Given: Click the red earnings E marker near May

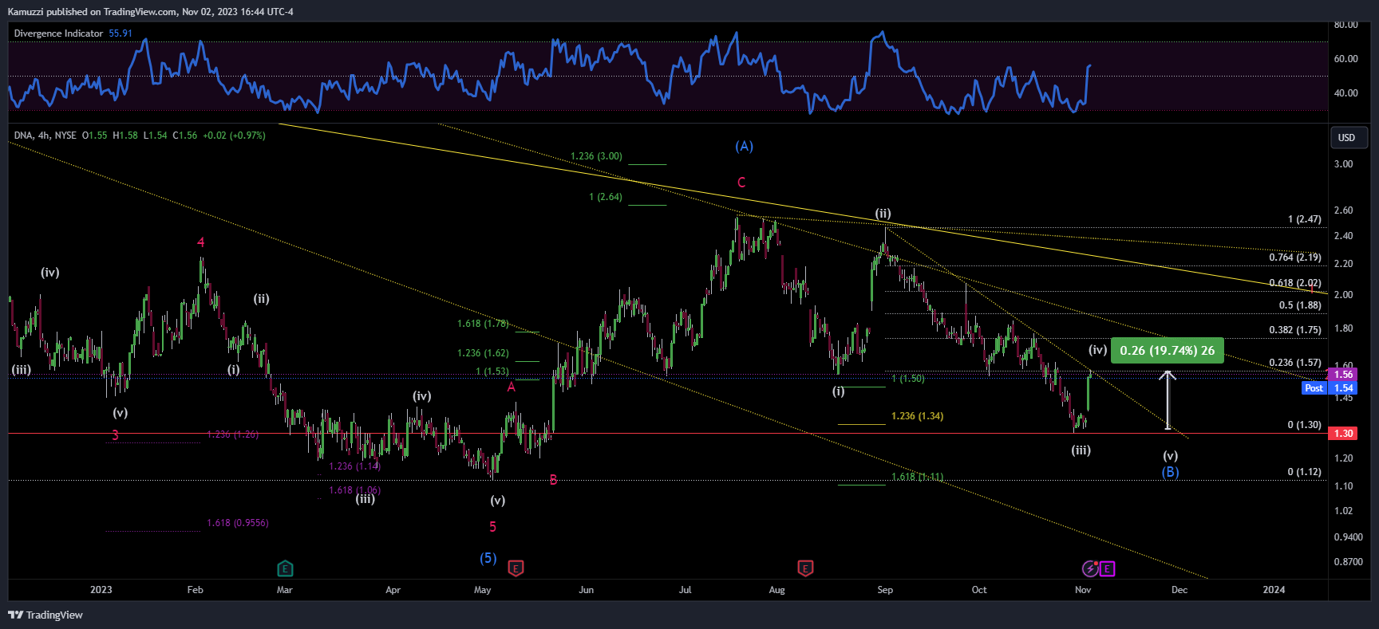Looking at the screenshot, I should pos(516,568).
